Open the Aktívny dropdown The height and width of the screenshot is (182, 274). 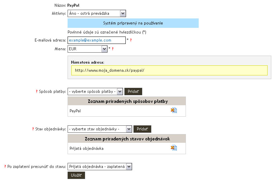pos(96,13)
